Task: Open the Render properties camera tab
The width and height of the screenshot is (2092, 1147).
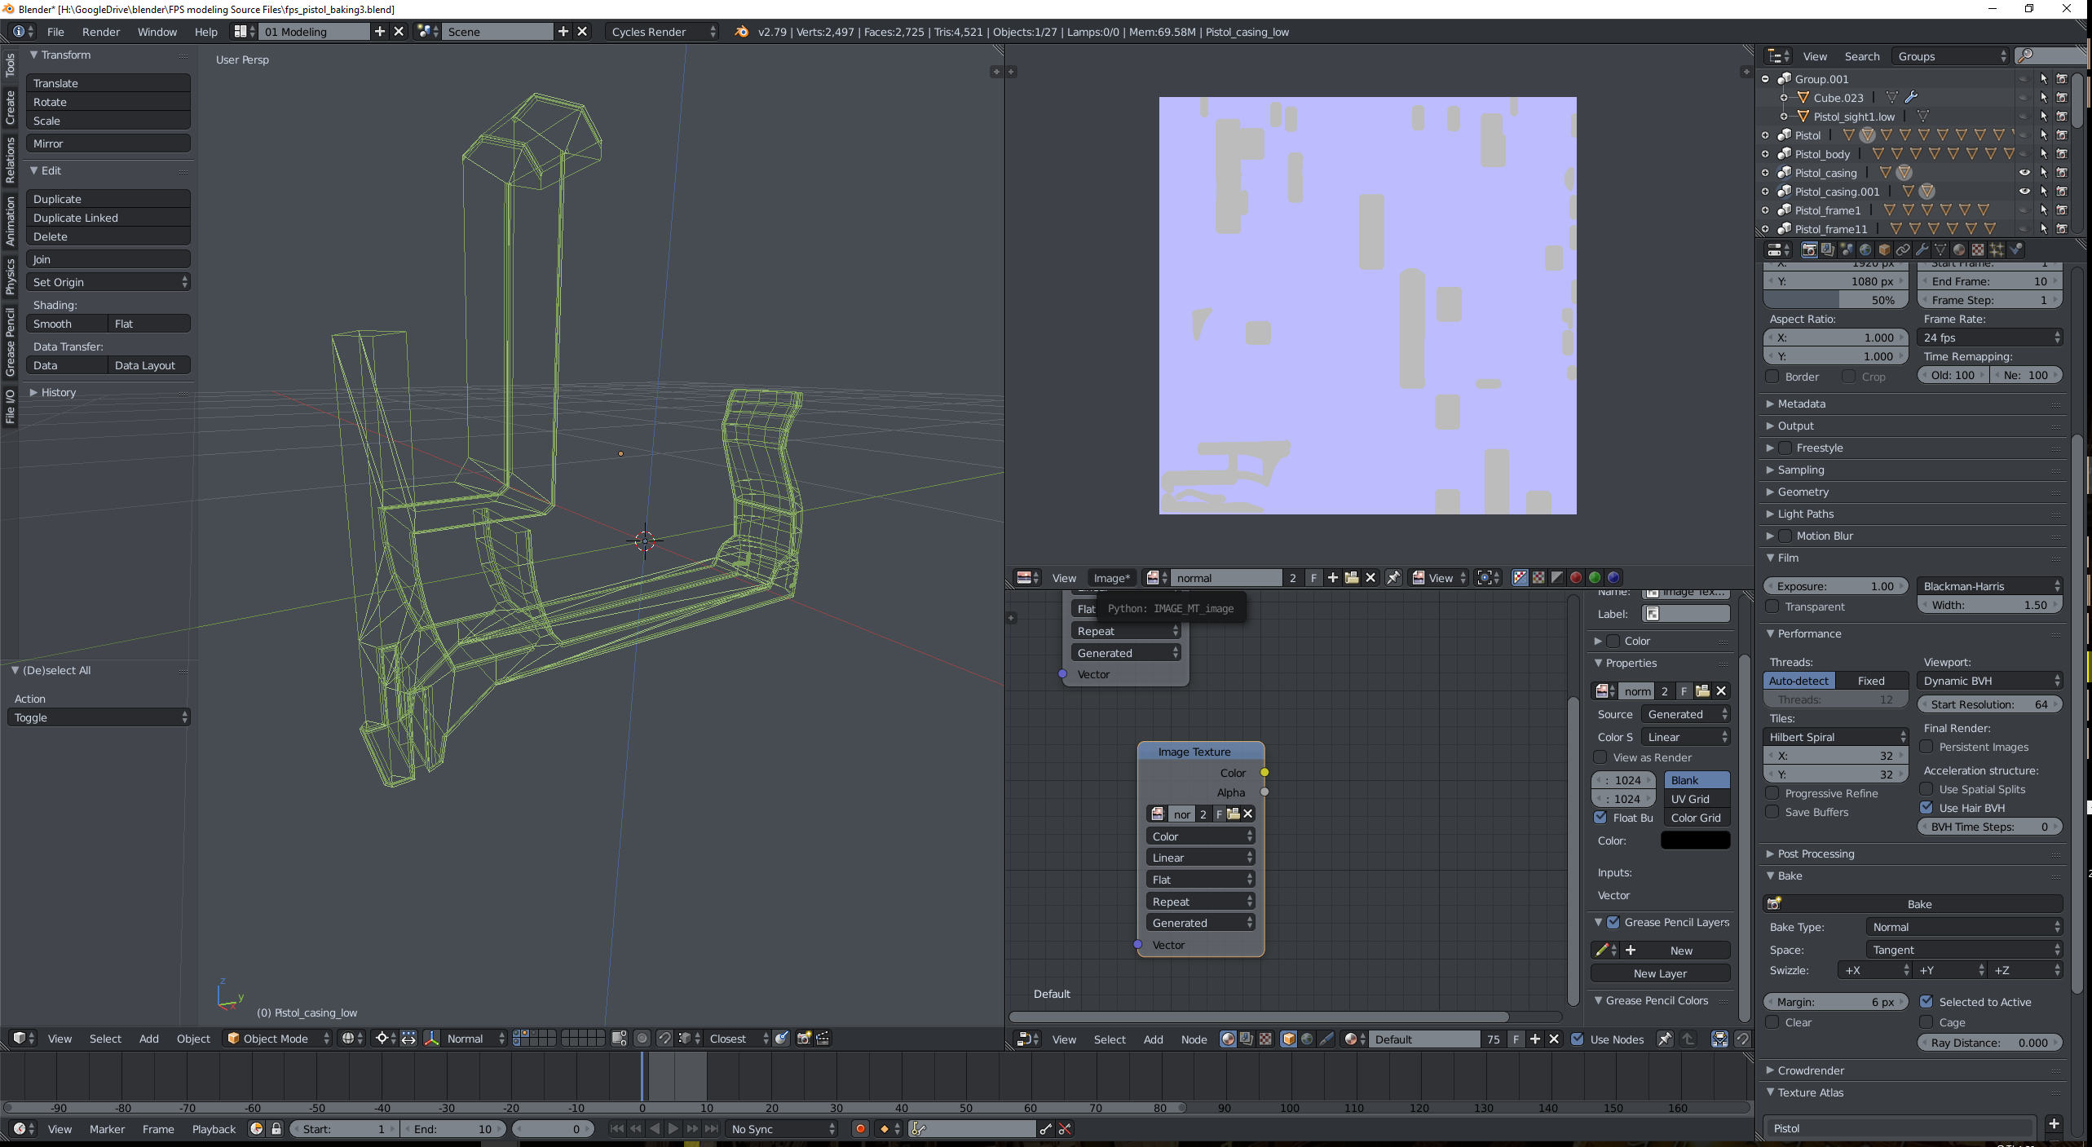Action: (x=1809, y=250)
